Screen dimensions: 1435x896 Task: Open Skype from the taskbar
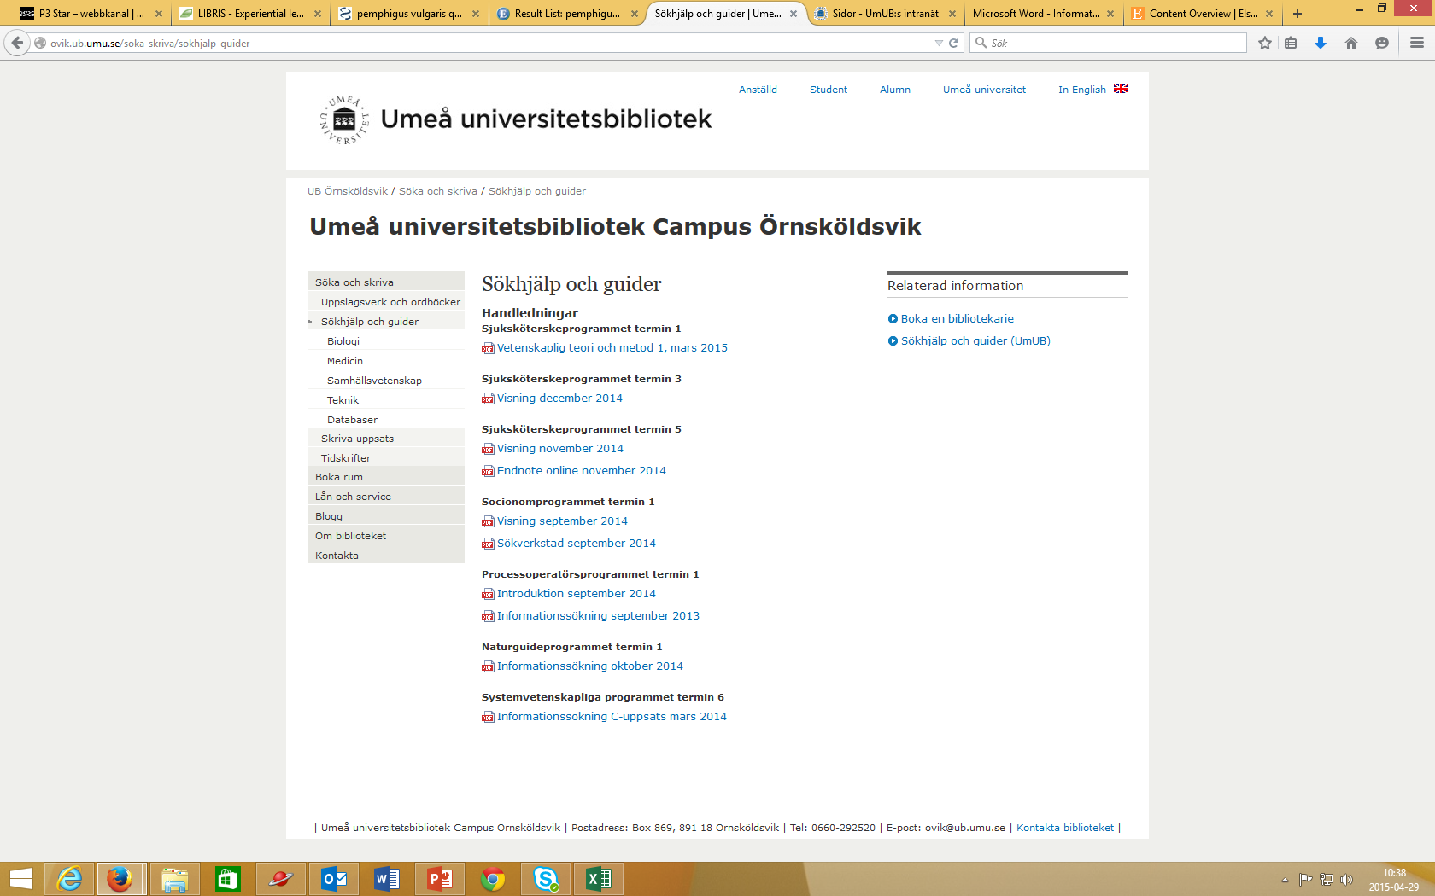click(x=546, y=879)
